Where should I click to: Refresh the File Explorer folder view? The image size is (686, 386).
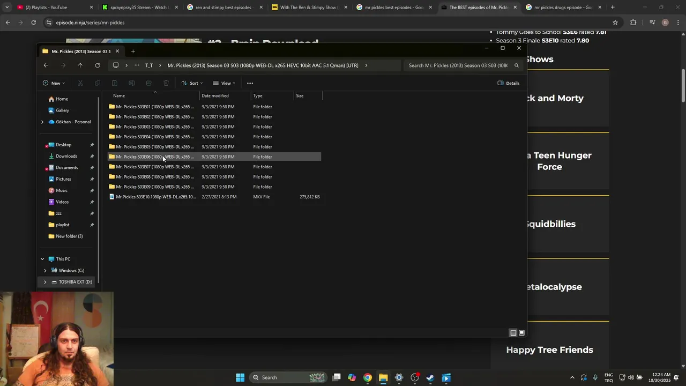tap(98, 65)
